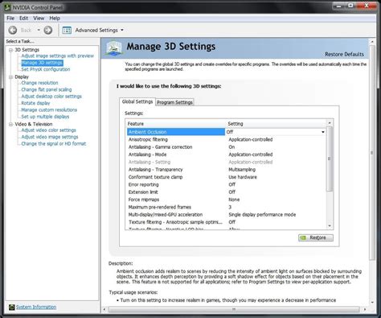Screen dimensions: 381x318
Task: Open Change resolution task
Action: (39, 83)
